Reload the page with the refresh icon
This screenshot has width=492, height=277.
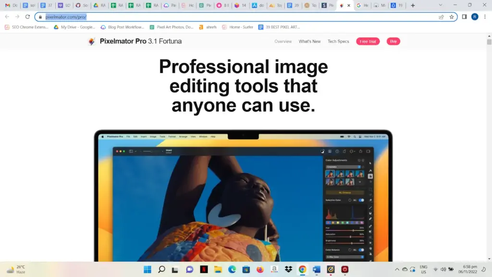[27, 17]
